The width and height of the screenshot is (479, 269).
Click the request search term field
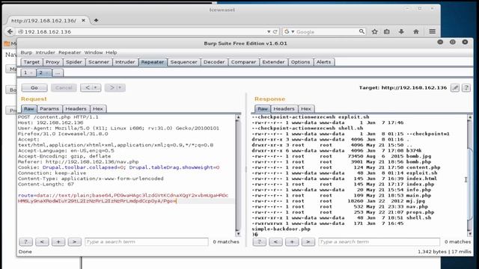coord(147,242)
